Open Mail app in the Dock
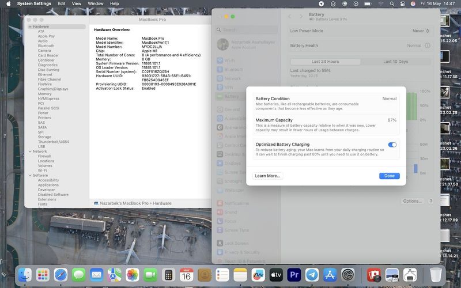This screenshot has height=288, width=461. [x=97, y=275]
